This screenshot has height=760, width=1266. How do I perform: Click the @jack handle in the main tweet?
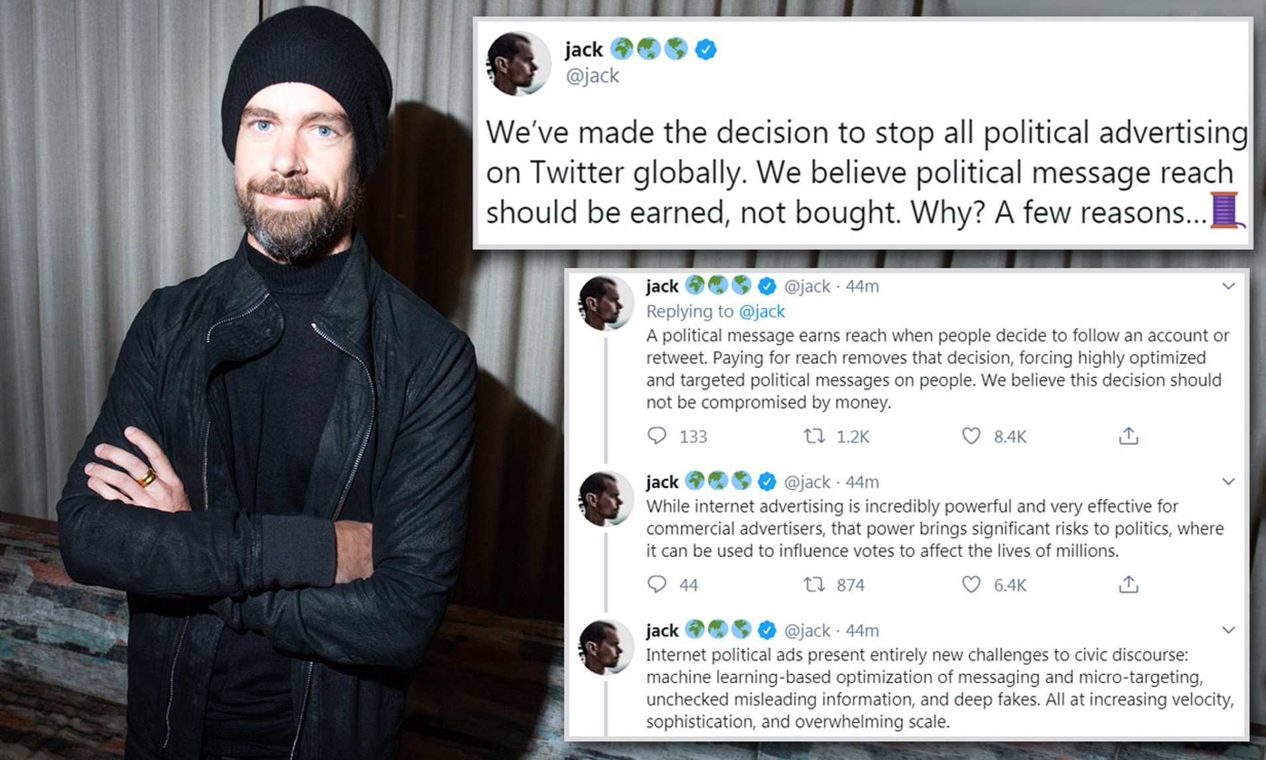click(592, 76)
